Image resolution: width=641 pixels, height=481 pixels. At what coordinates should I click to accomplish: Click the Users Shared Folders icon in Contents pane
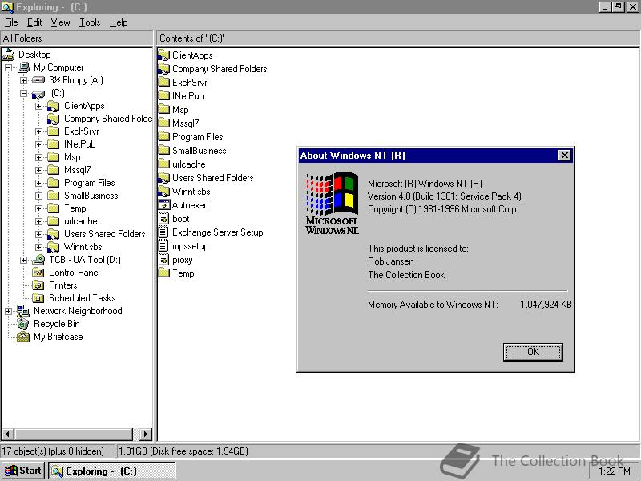pyautogui.click(x=164, y=178)
